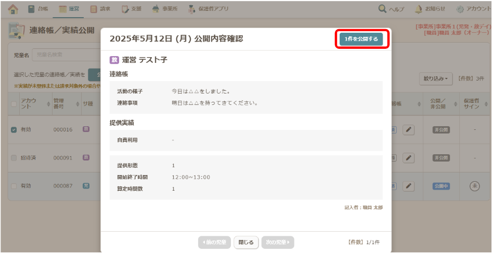Edit the record in row 000016 with the pencil icon
493x254 pixels.
click(409, 130)
